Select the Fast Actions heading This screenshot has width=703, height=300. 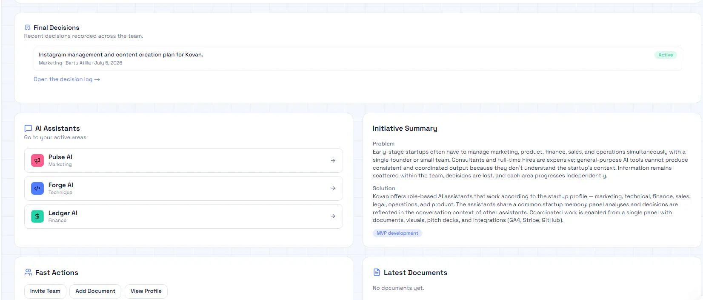point(57,272)
